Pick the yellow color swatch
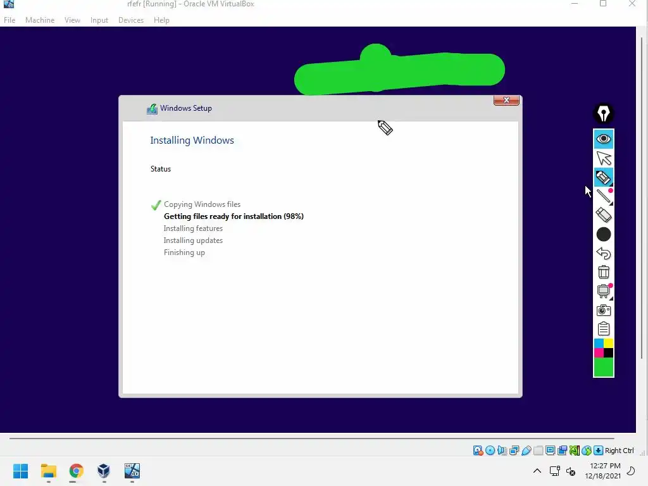 [608, 344]
